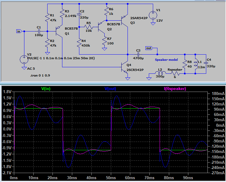Select resistor R6 1k symbol

[107, 11]
